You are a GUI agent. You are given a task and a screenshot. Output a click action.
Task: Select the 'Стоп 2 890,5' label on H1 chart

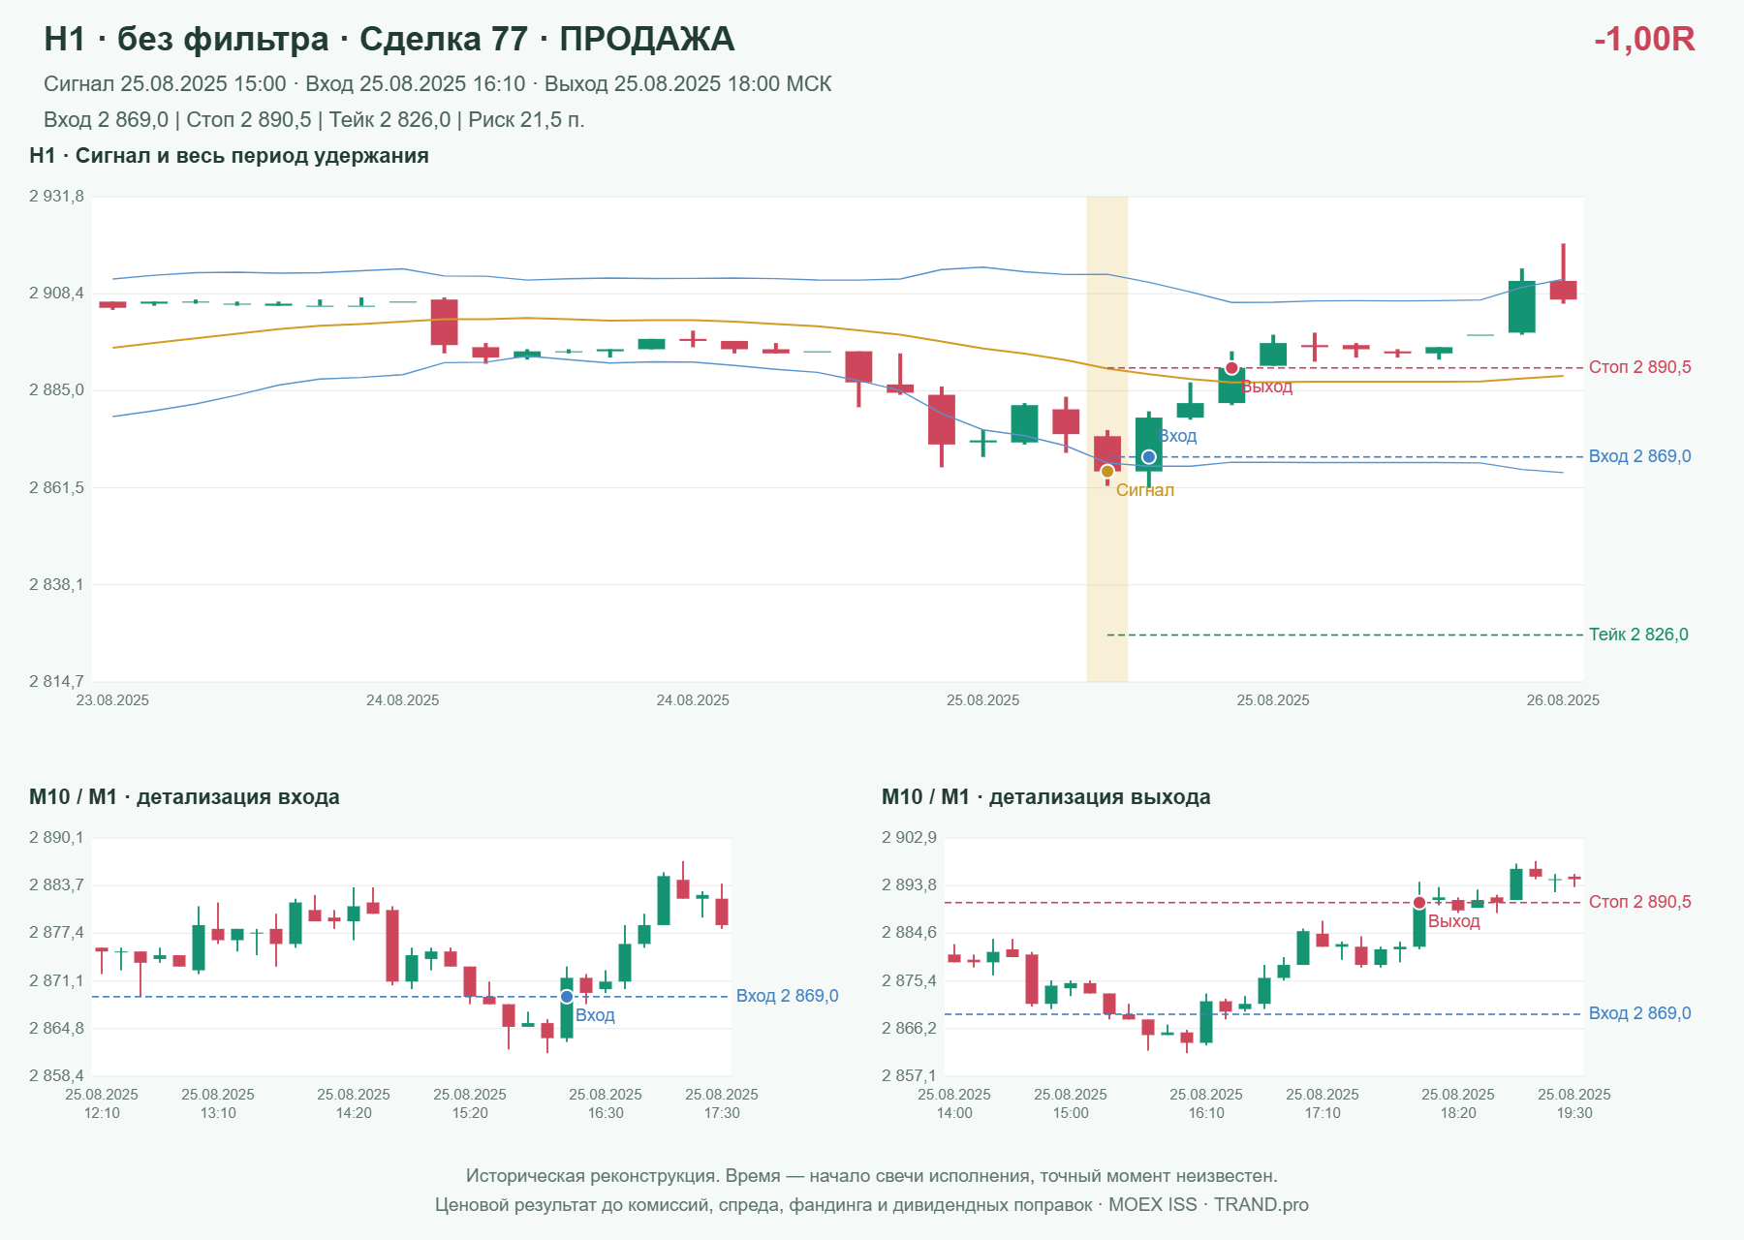(1640, 367)
